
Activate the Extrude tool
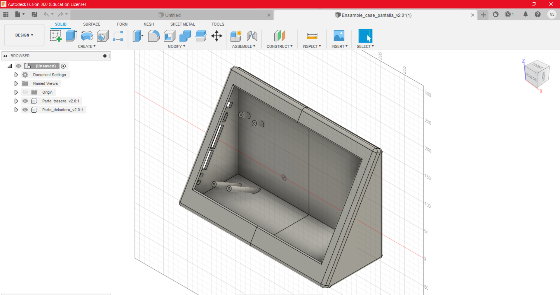point(71,36)
